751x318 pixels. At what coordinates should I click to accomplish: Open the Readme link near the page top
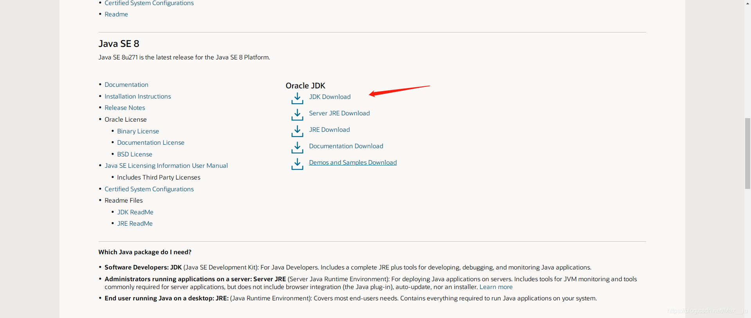(116, 14)
